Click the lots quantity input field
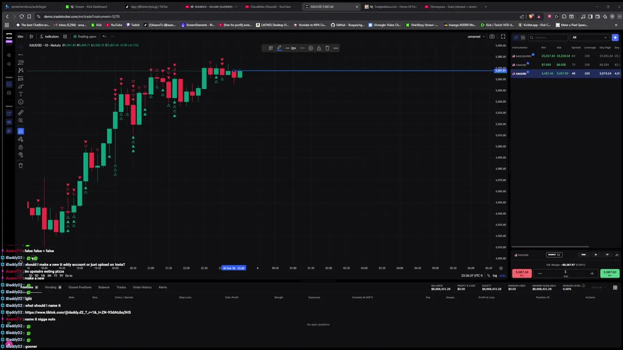Screen dimensions: 623x350 click(x=566, y=273)
